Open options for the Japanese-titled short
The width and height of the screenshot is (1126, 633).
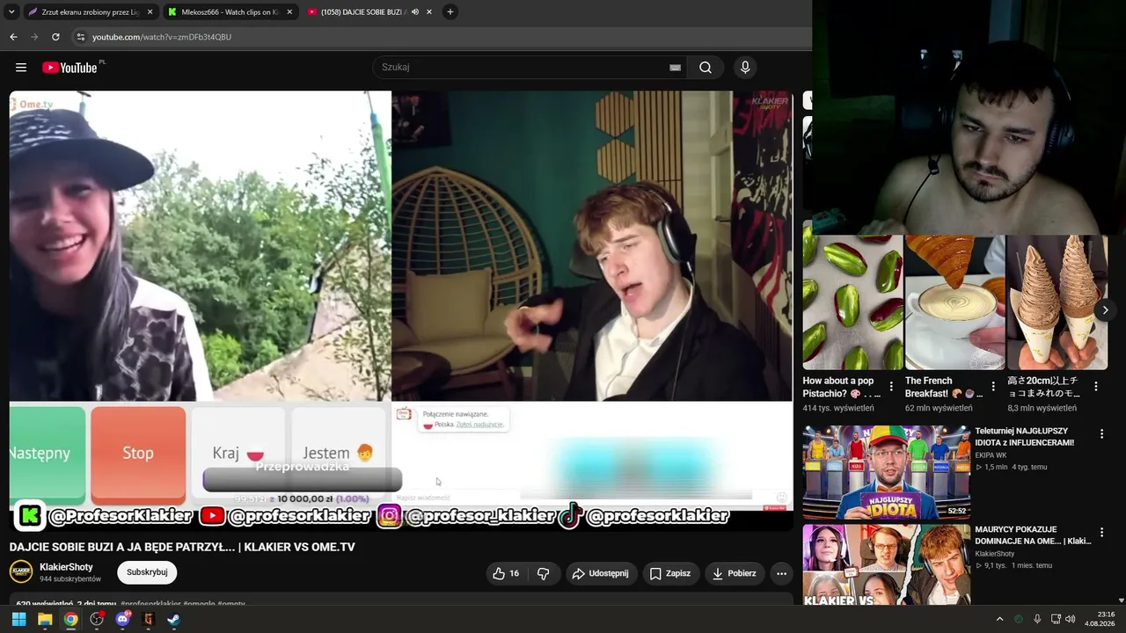coord(1096,386)
